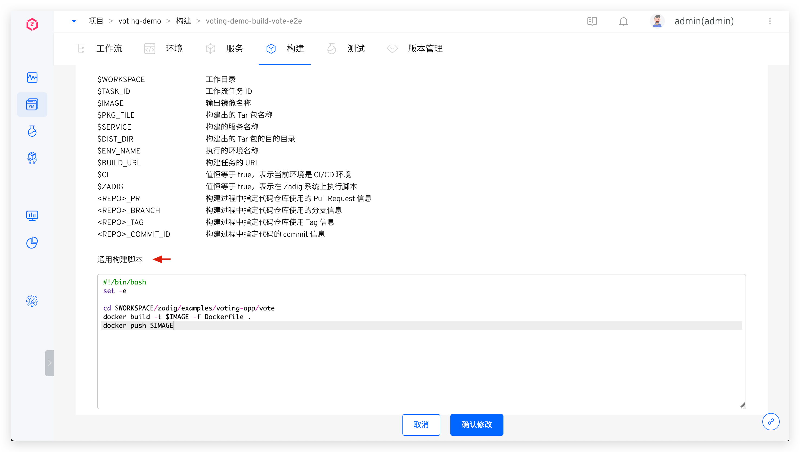
Task: Click the 取消 button
Action: click(x=421, y=425)
